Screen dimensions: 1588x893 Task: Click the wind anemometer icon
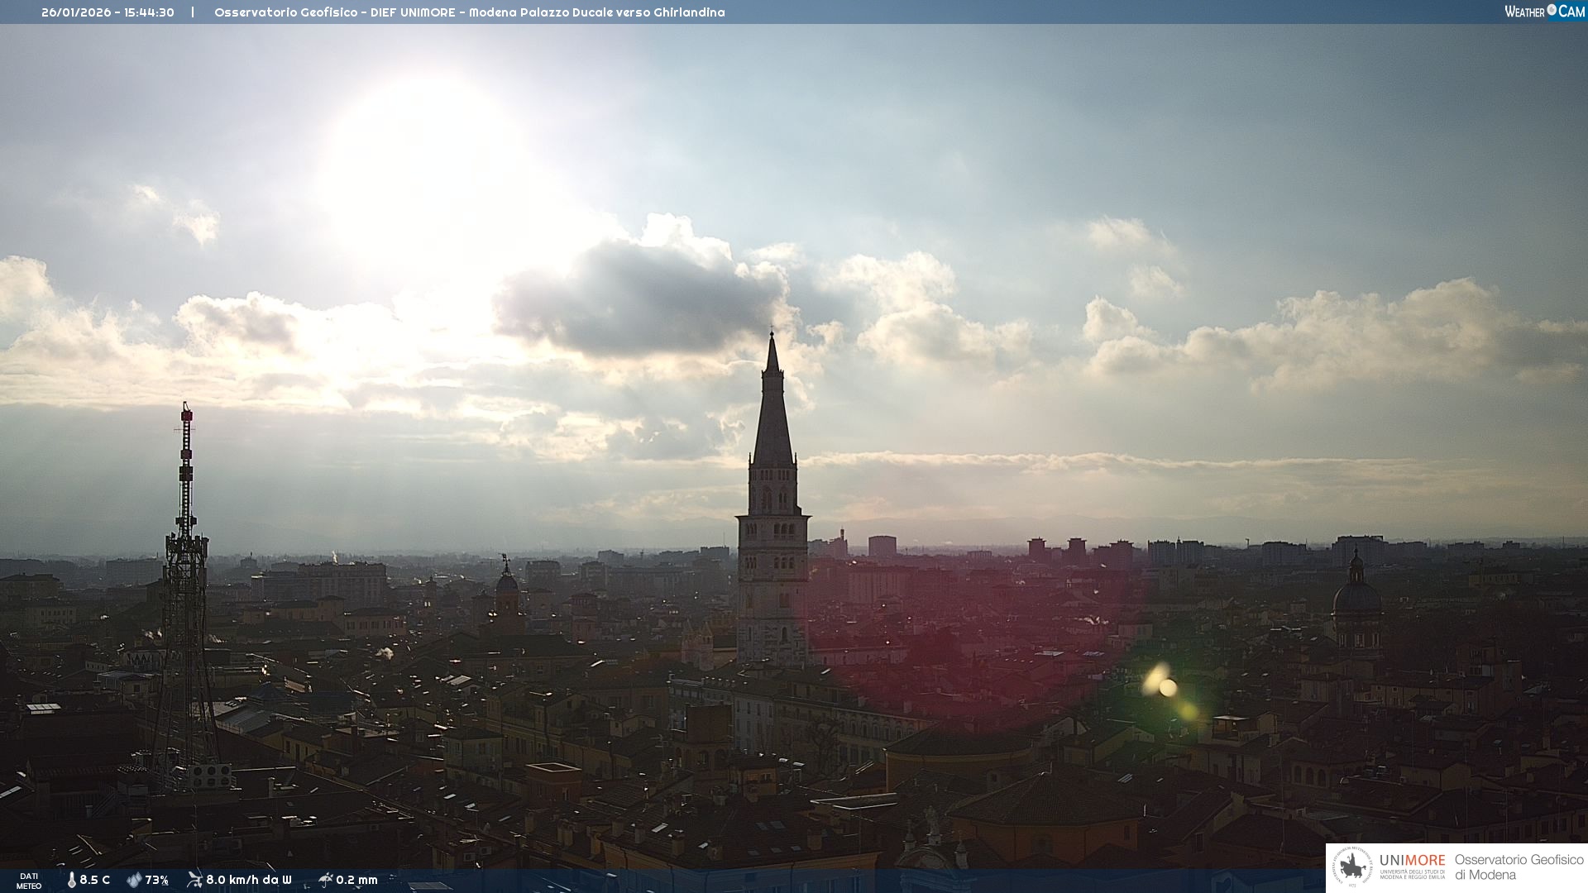coord(194,879)
